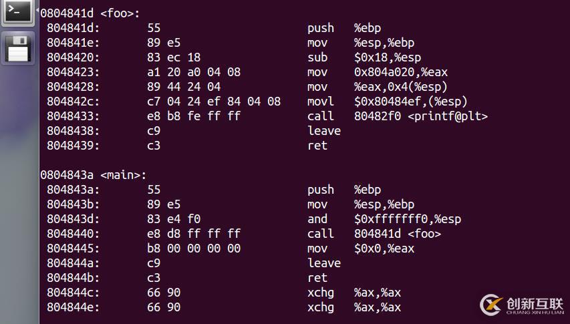Click the leave instruction in foo
Screen dimensions: 570x324
(x=324, y=131)
